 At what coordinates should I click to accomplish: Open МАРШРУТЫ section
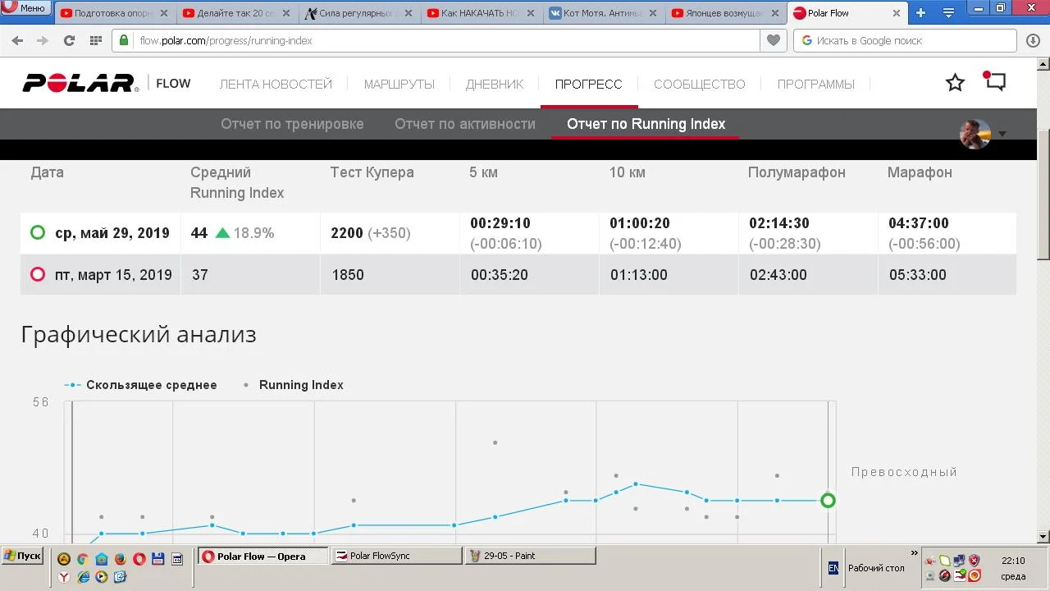399,84
